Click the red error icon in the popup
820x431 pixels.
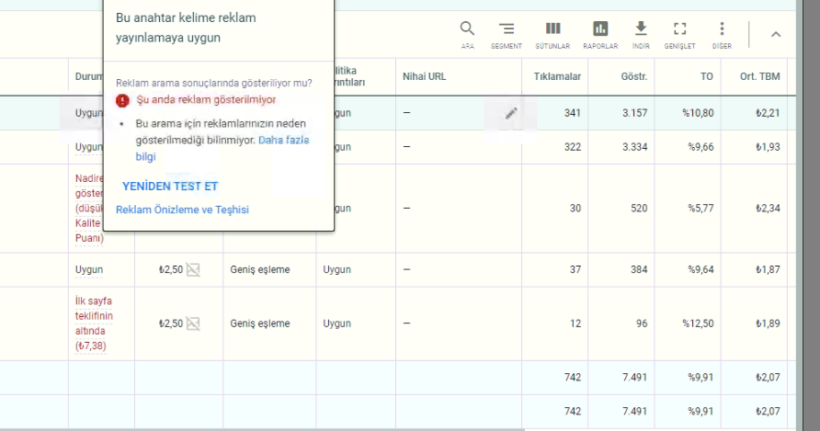pyautogui.click(x=122, y=100)
